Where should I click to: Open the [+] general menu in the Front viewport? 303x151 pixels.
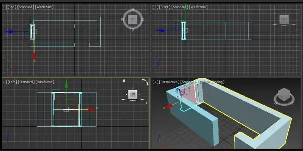pyautogui.click(x=155, y=7)
